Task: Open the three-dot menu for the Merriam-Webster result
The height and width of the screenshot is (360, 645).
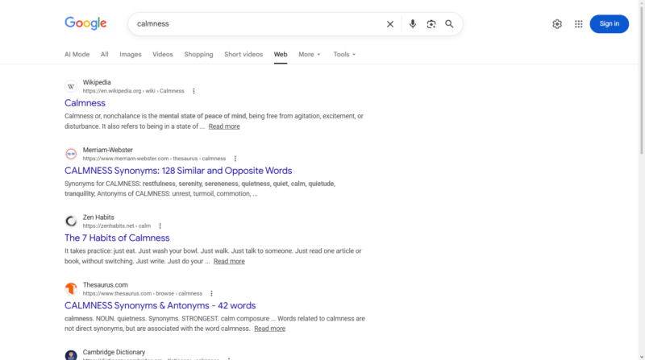Action: [235, 159]
